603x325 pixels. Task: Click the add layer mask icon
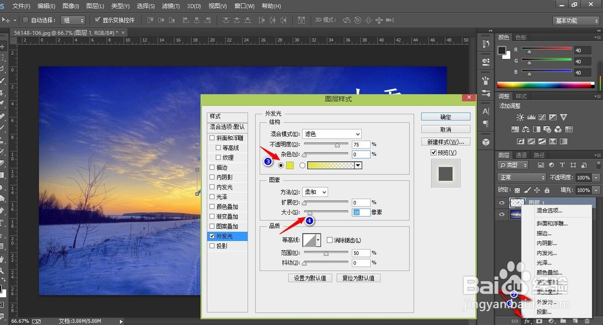539,321
